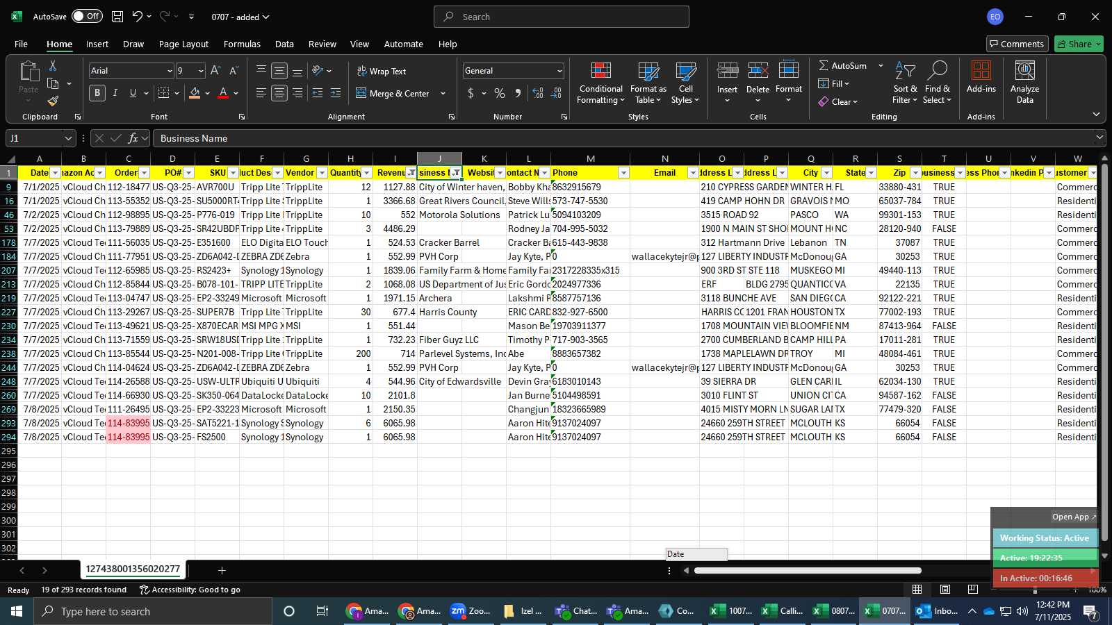Open Cell Styles gallery
The width and height of the screenshot is (1112, 625).
pos(686,83)
